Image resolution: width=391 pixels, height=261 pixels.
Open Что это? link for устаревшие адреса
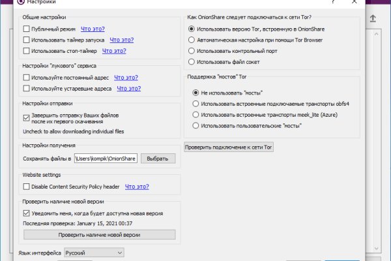(x=129, y=89)
